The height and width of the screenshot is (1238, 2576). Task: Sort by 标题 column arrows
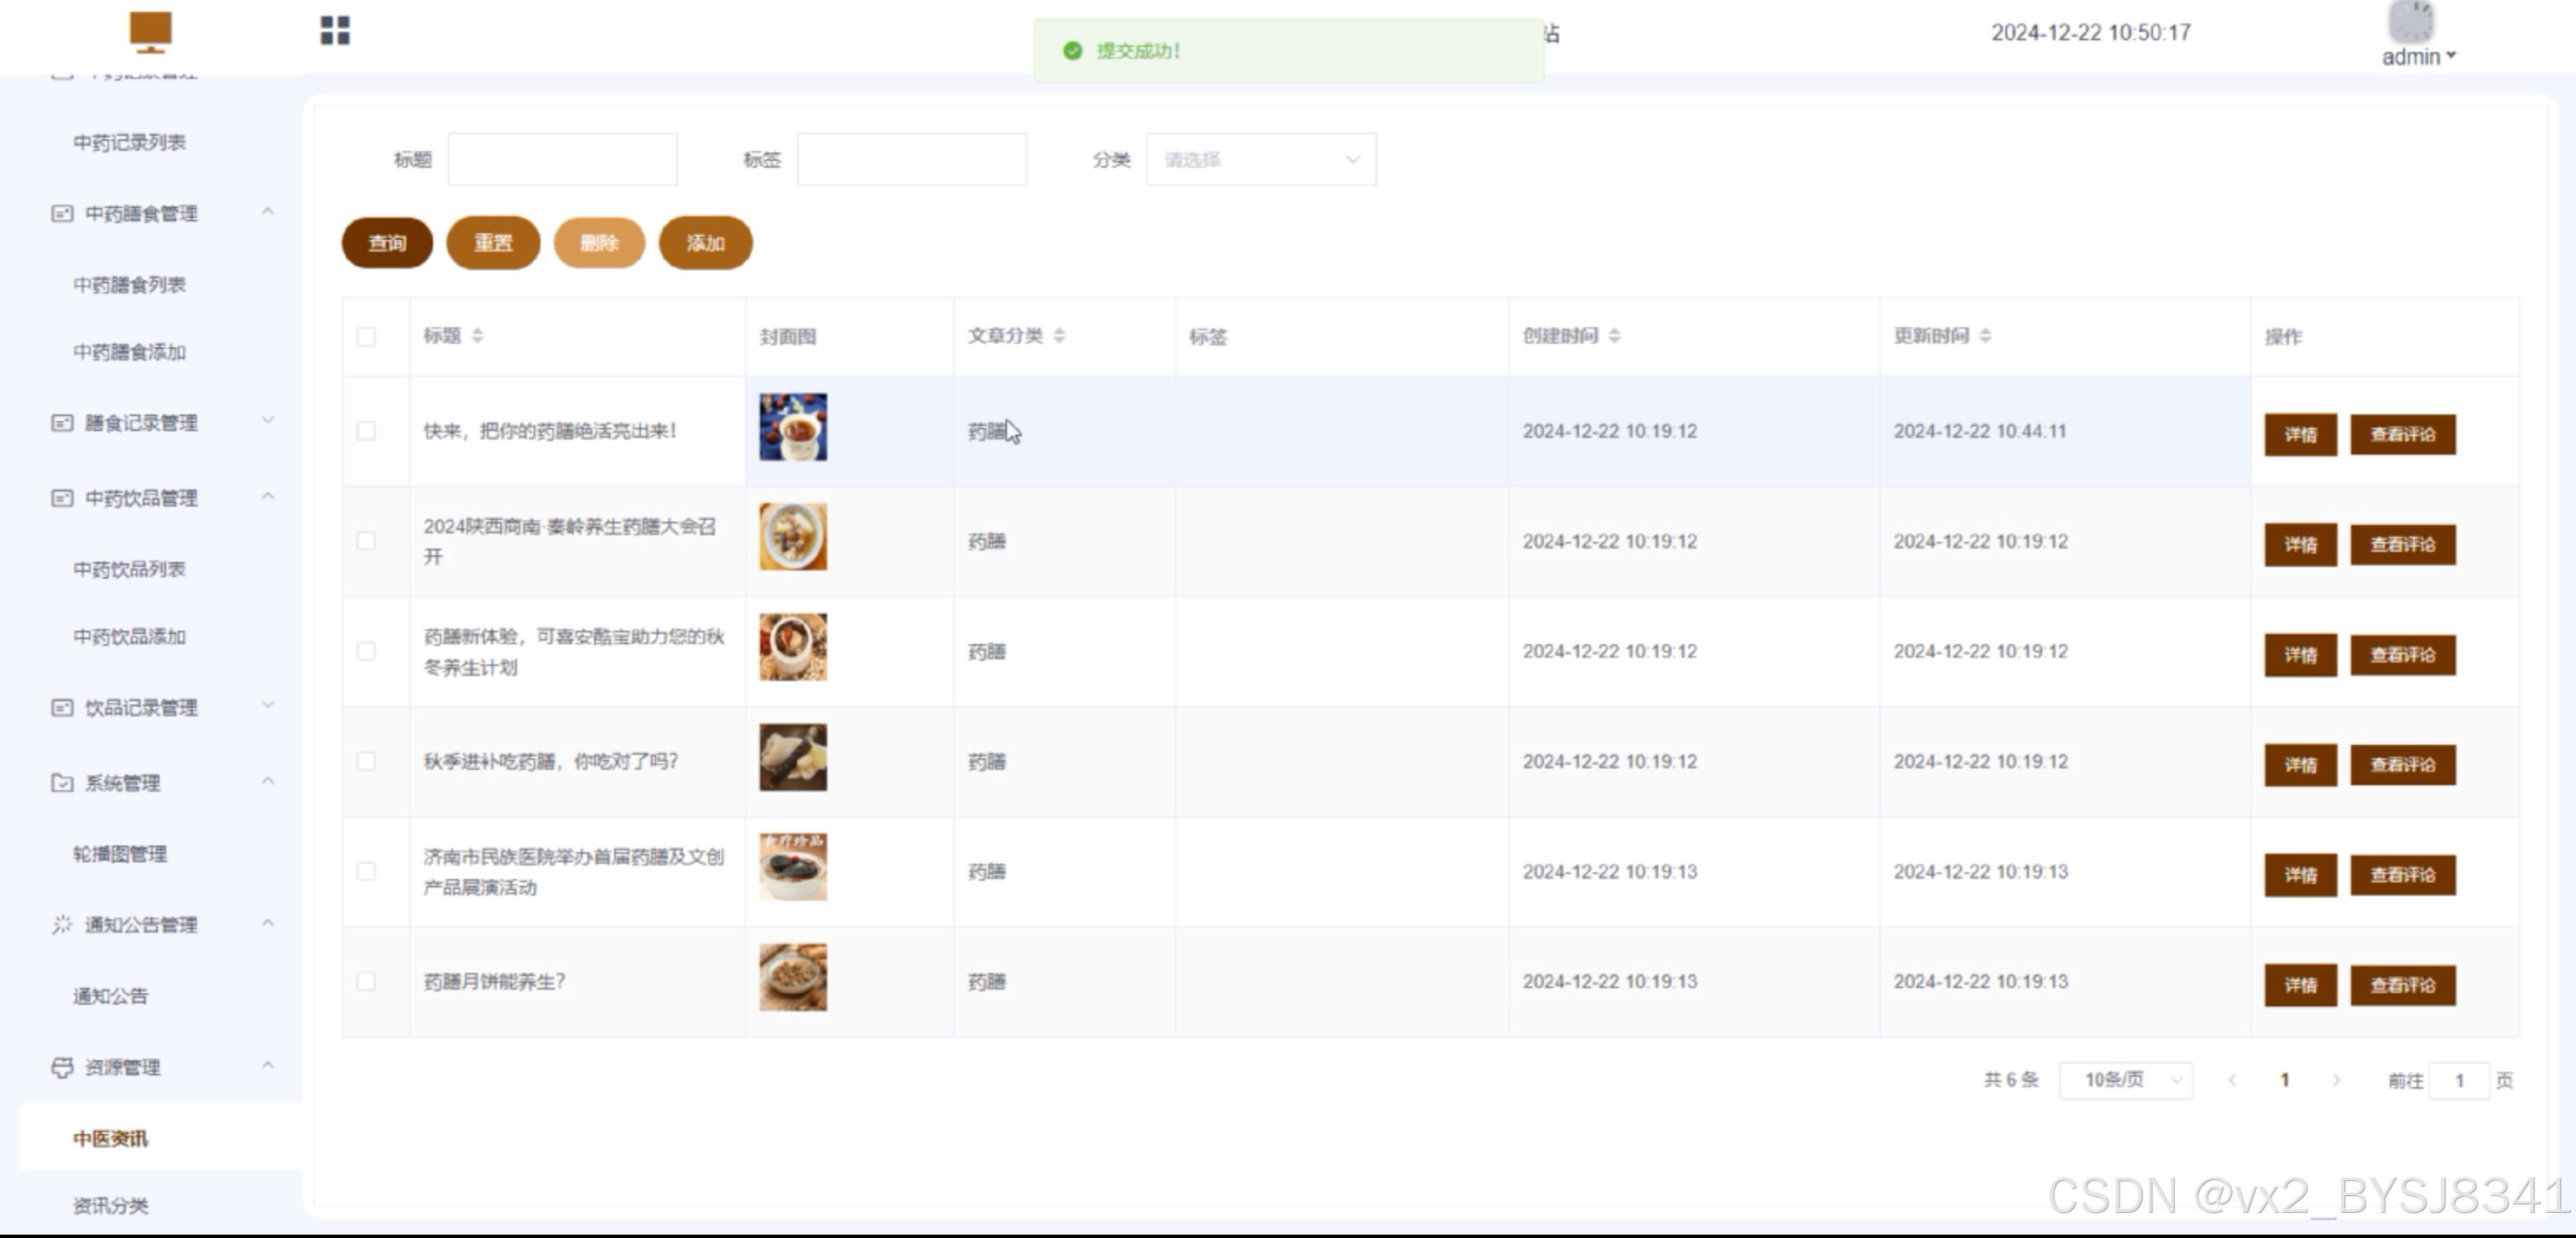[477, 336]
